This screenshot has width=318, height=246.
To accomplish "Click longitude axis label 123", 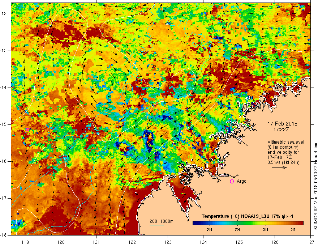I will tap(168, 242).
